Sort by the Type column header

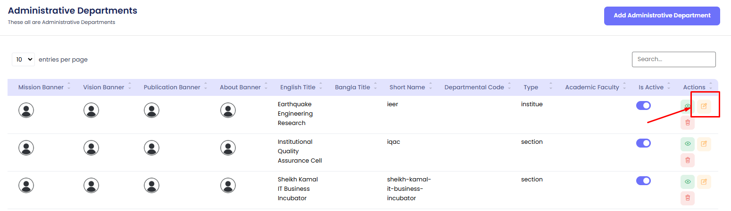coord(531,87)
